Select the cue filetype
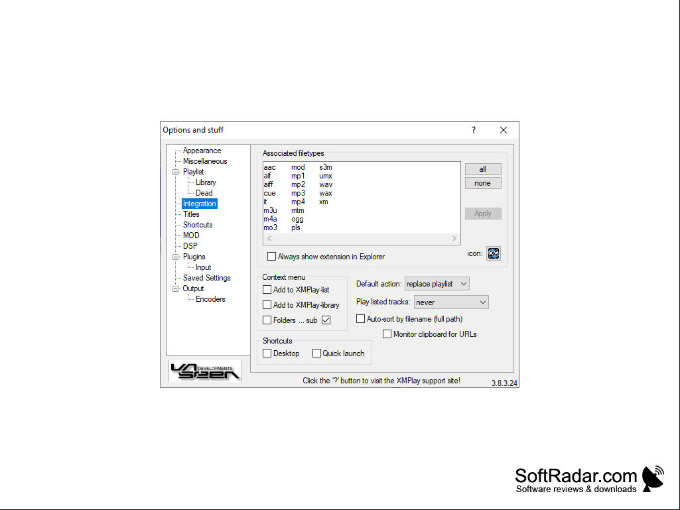 tap(270, 193)
